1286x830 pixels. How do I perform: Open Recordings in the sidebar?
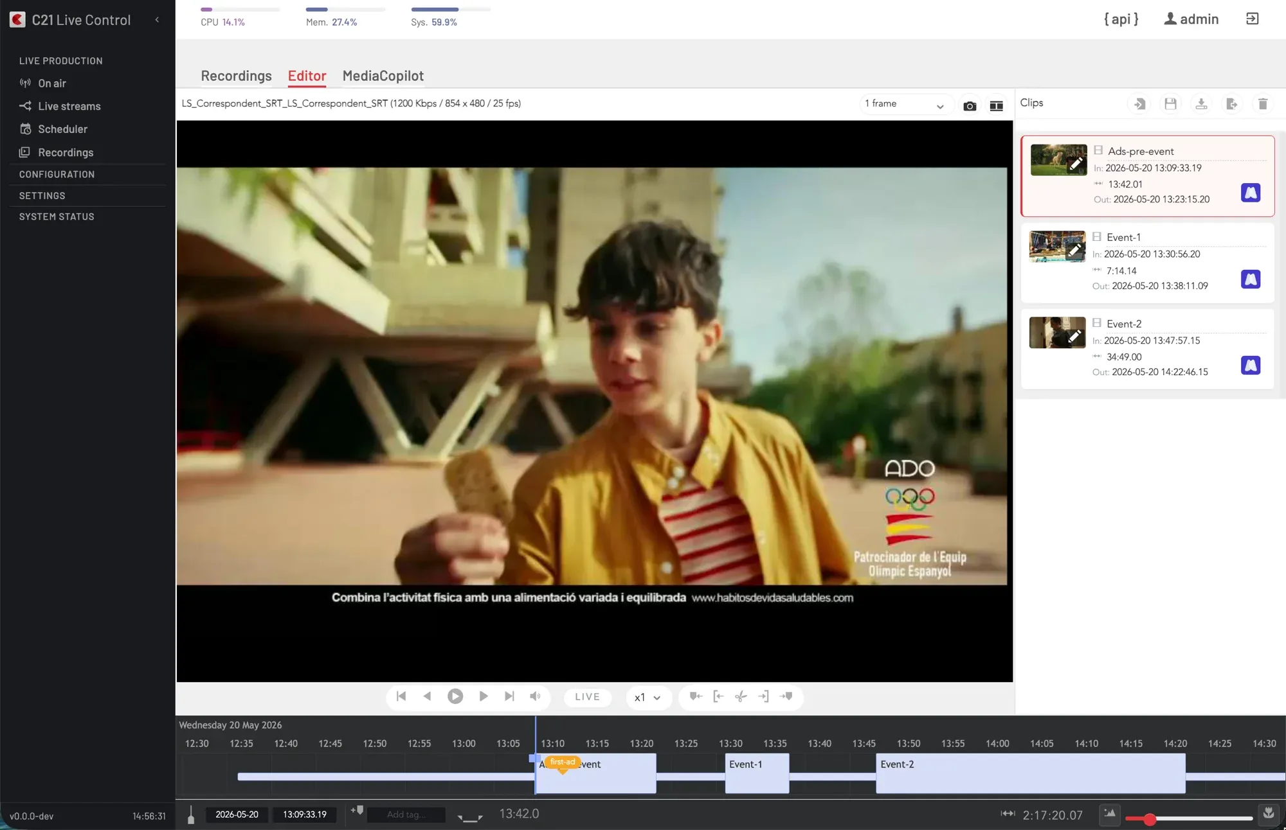pyautogui.click(x=56, y=152)
